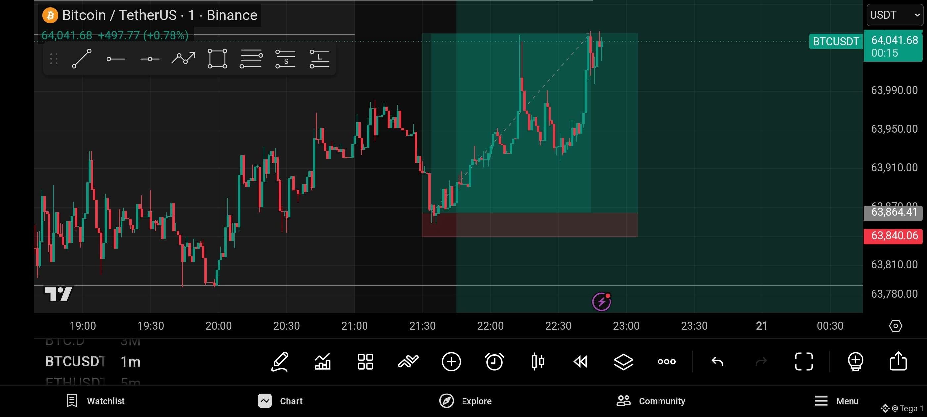Select the path polyline tool
Screen dimensions: 927x417
pos(183,58)
